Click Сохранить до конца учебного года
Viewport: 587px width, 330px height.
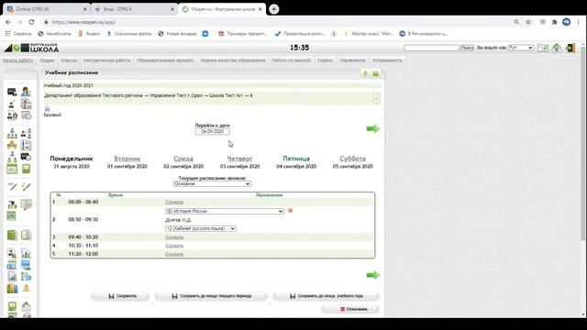[x=327, y=296]
